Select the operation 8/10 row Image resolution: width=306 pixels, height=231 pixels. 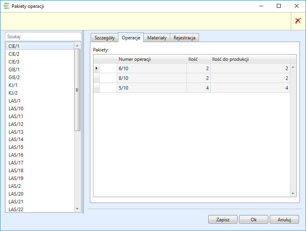[x=152, y=78]
